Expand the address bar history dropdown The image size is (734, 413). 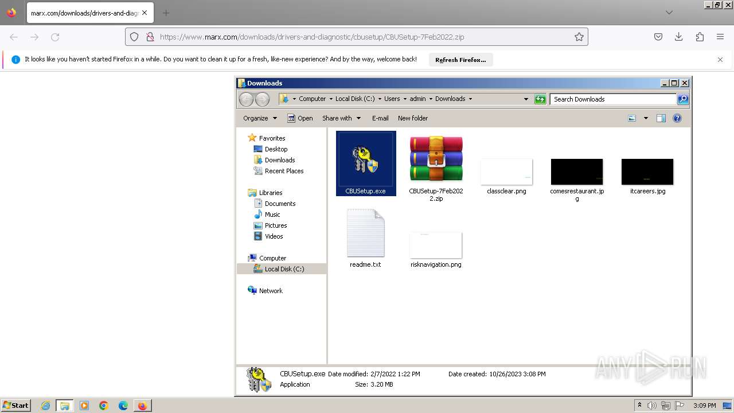point(526,99)
